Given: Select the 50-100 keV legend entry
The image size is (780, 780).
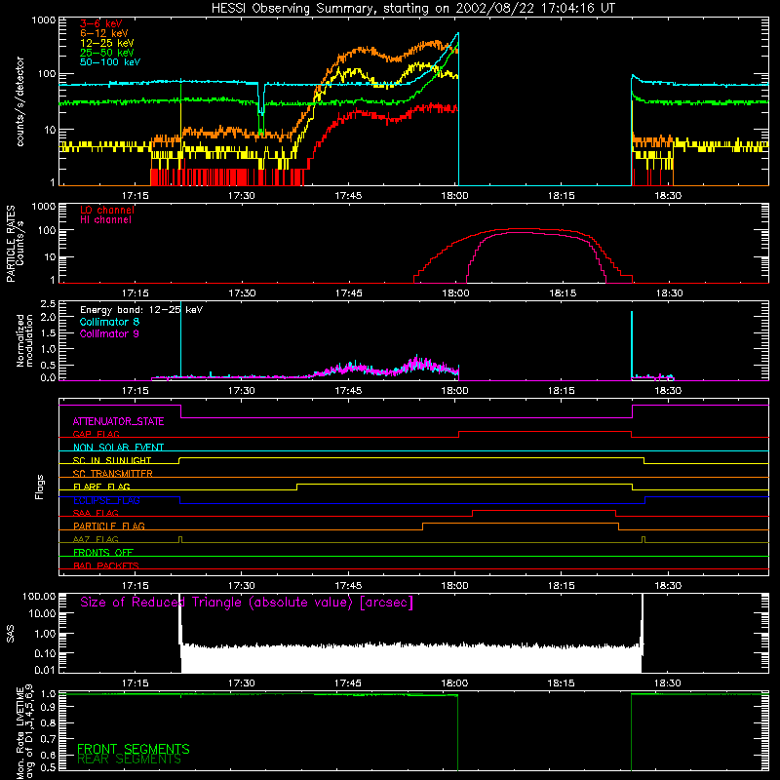Looking at the screenshot, I should (110, 62).
